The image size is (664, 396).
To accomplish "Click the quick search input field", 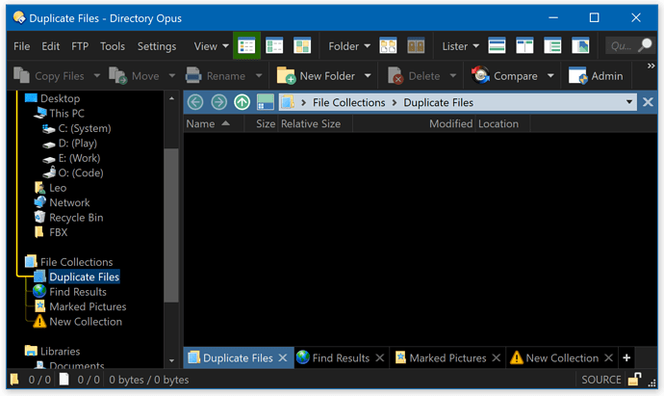I will [x=621, y=45].
